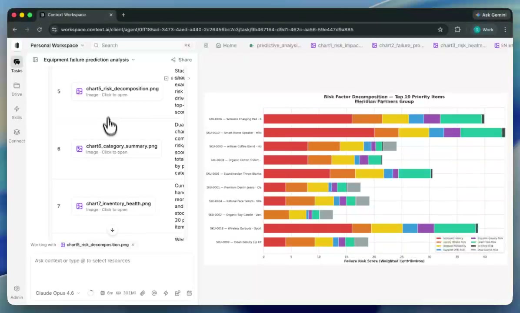Open the Drive section in sidebar
Viewport: 520px width, 313px height.
(17, 89)
